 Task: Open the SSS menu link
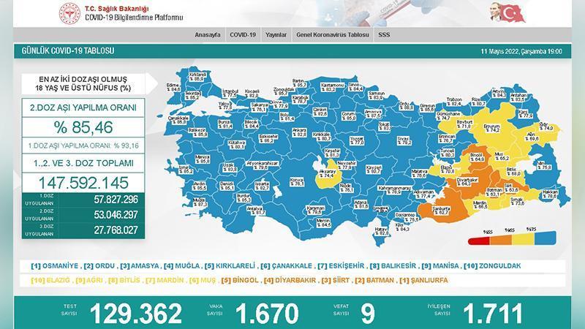click(384, 34)
